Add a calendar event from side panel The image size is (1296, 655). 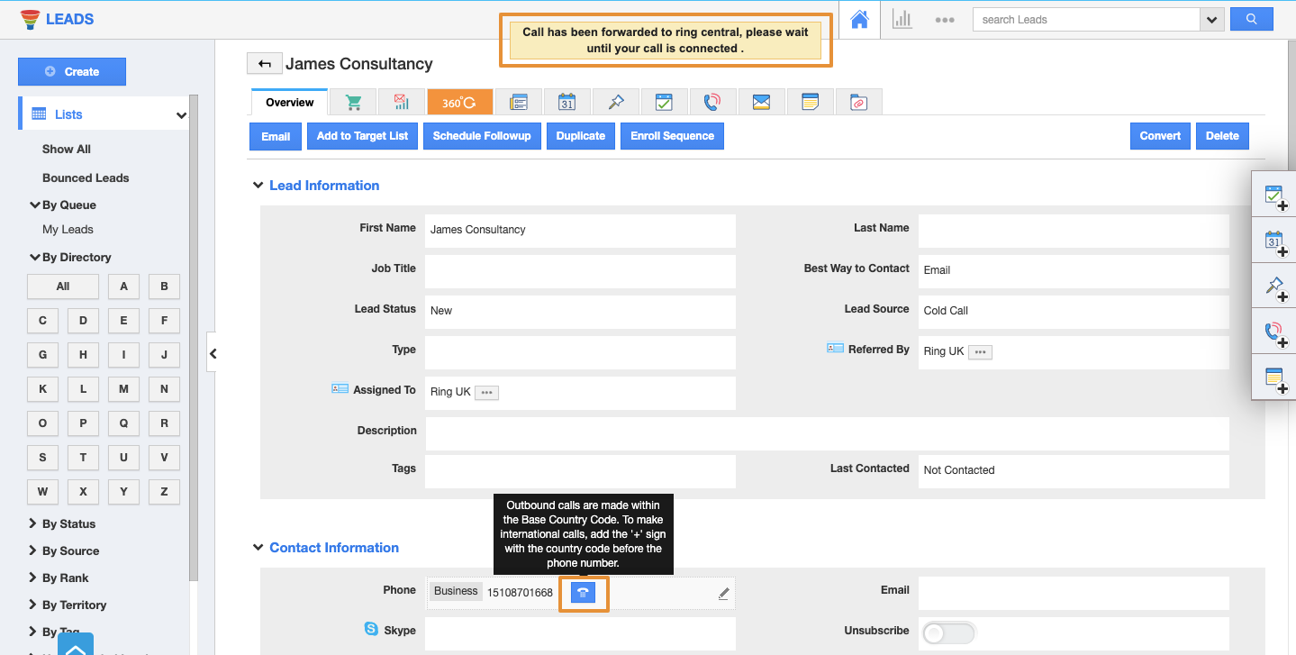(x=1275, y=241)
